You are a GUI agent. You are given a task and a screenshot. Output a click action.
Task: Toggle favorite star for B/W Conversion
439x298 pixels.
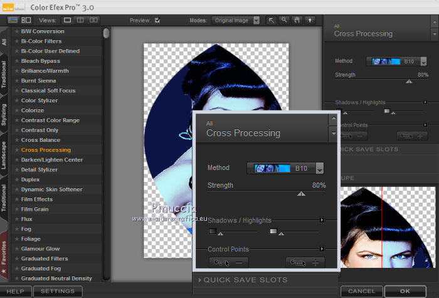16,31
